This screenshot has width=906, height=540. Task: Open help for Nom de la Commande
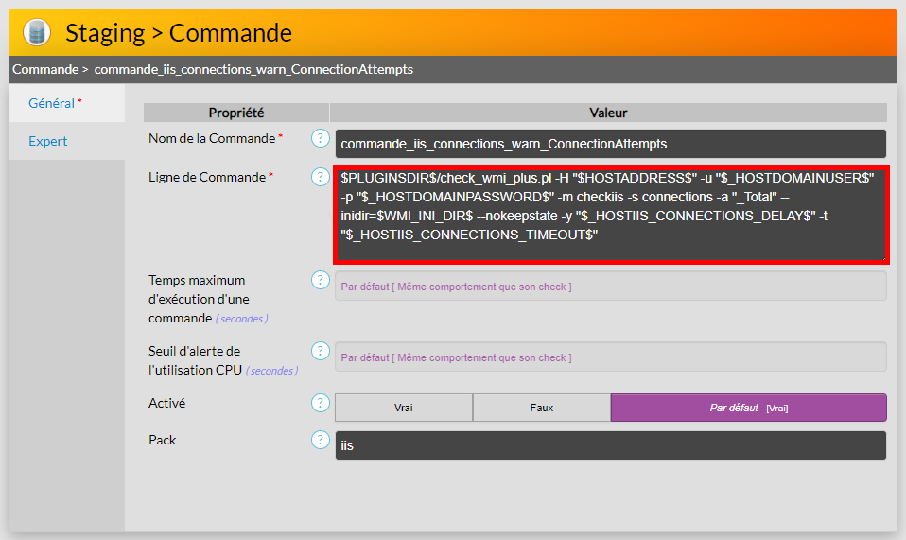pyautogui.click(x=321, y=139)
